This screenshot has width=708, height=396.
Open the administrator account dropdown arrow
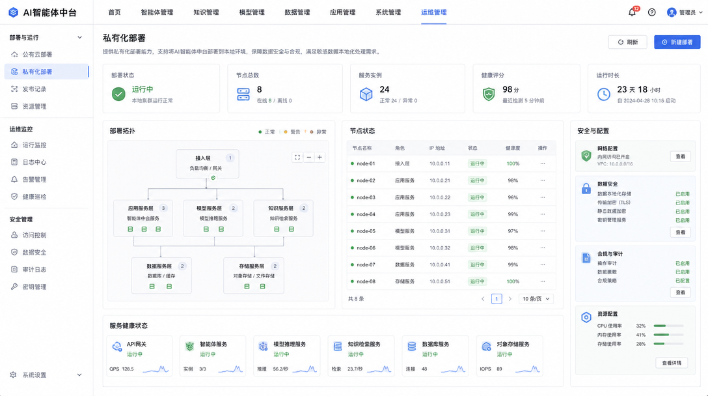pos(701,12)
